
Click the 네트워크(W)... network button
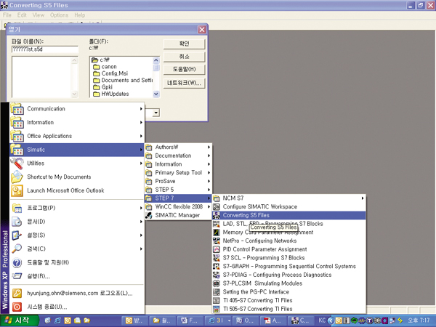[x=184, y=83]
